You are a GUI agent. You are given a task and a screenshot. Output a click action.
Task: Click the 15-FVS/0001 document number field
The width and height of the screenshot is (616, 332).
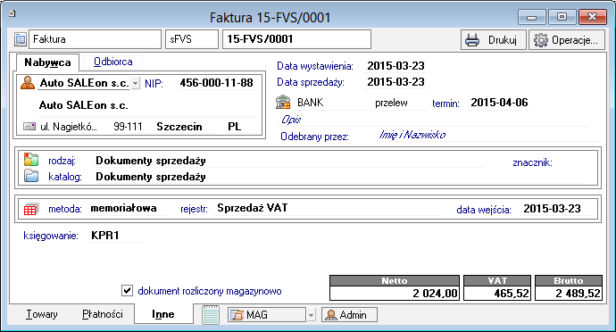[x=296, y=39]
